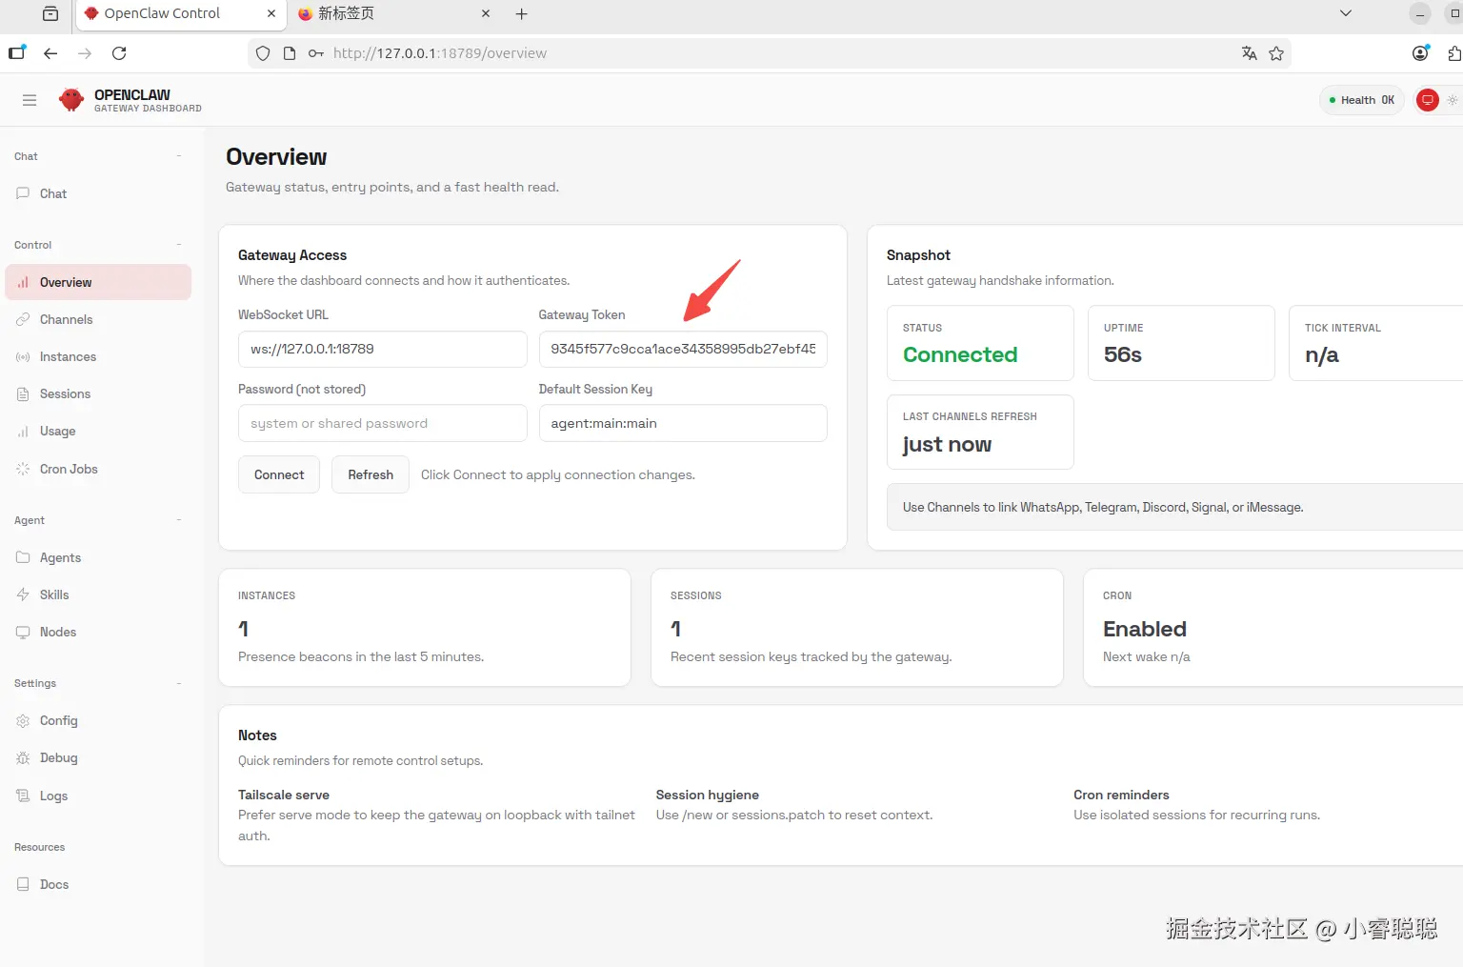Open Chat from the sidebar
Viewport: 1463px width, 967px height.
point(98,193)
